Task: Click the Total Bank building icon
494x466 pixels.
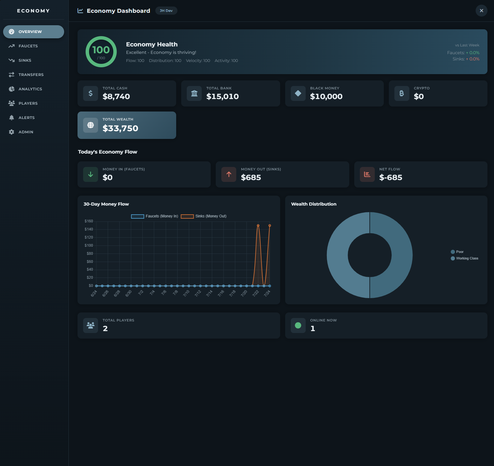Action: coord(194,93)
